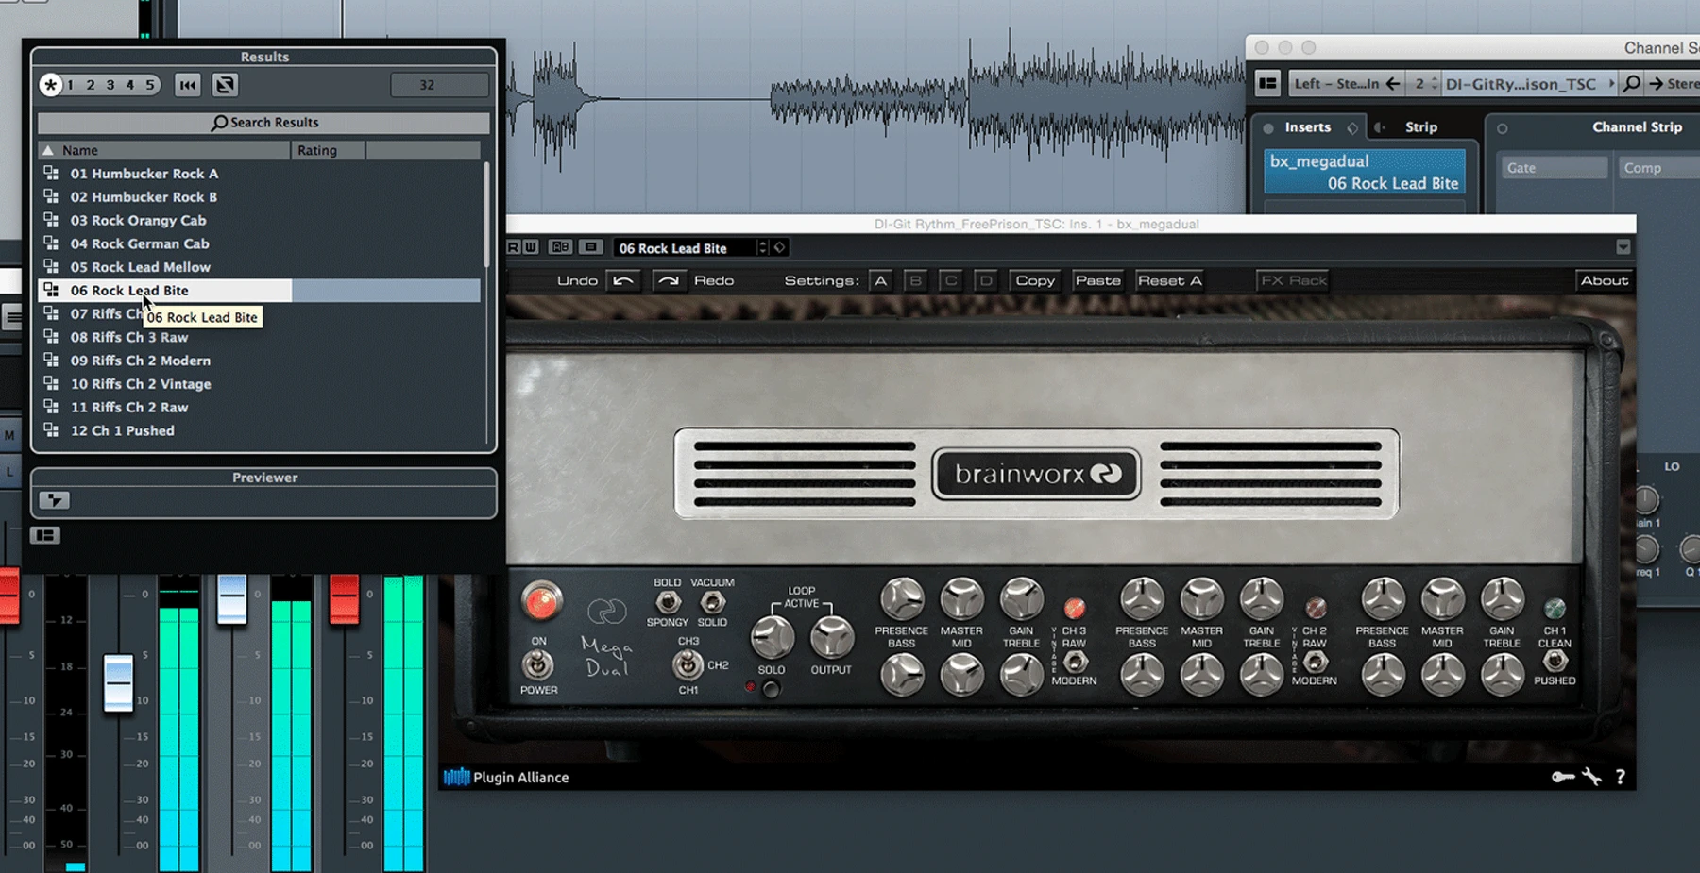Screen dimensions: 1700x873
Task: Click the right arrow beside Stereo routing
Action: [x=1656, y=84]
